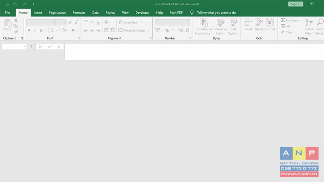Click the Format Painter brush icon
The image size is (324, 182).
tap(16, 32)
